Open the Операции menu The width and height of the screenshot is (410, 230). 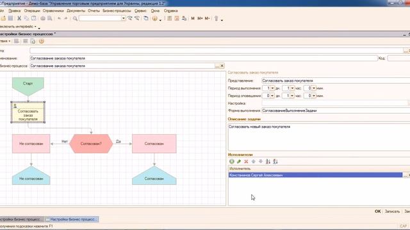32,11
